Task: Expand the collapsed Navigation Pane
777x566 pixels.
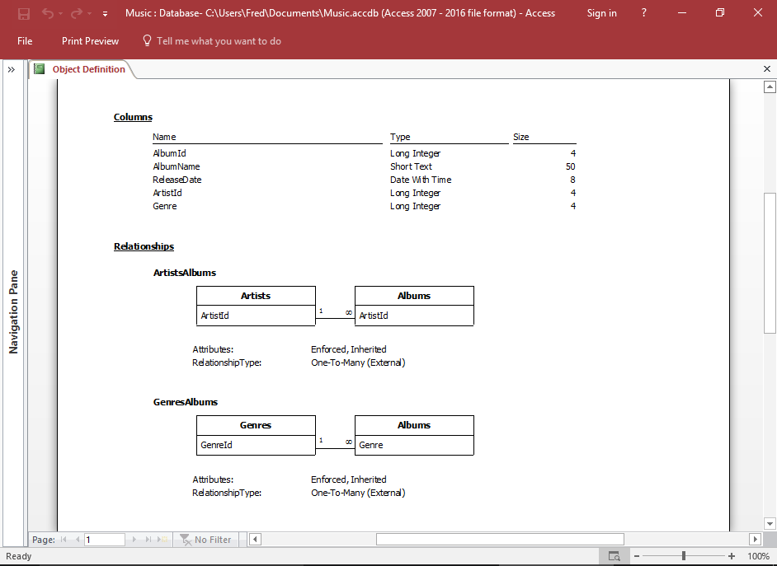Action: (12, 69)
